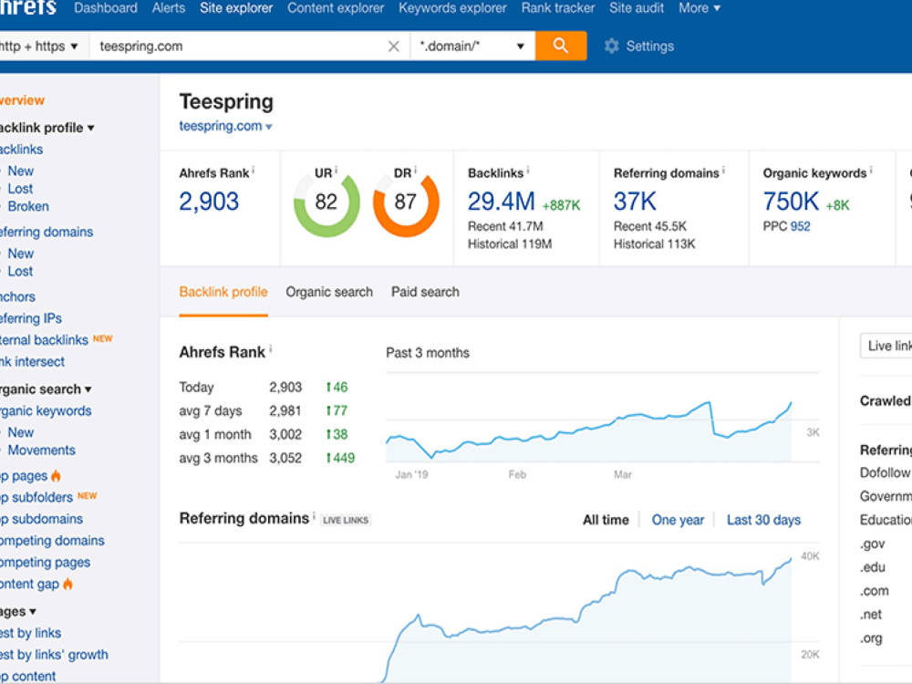Click info icon by Ahrefs Rank chart heading
The width and height of the screenshot is (912, 684).
[271, 349]
